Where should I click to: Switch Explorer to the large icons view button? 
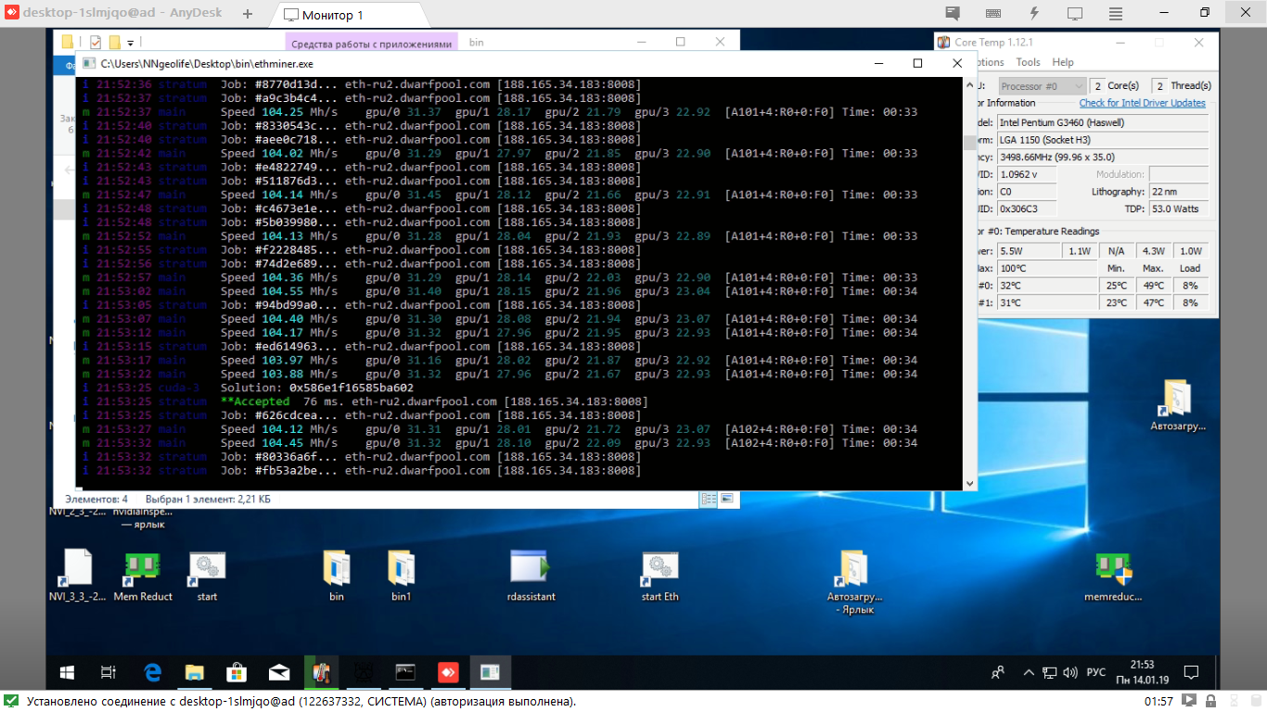727,499
